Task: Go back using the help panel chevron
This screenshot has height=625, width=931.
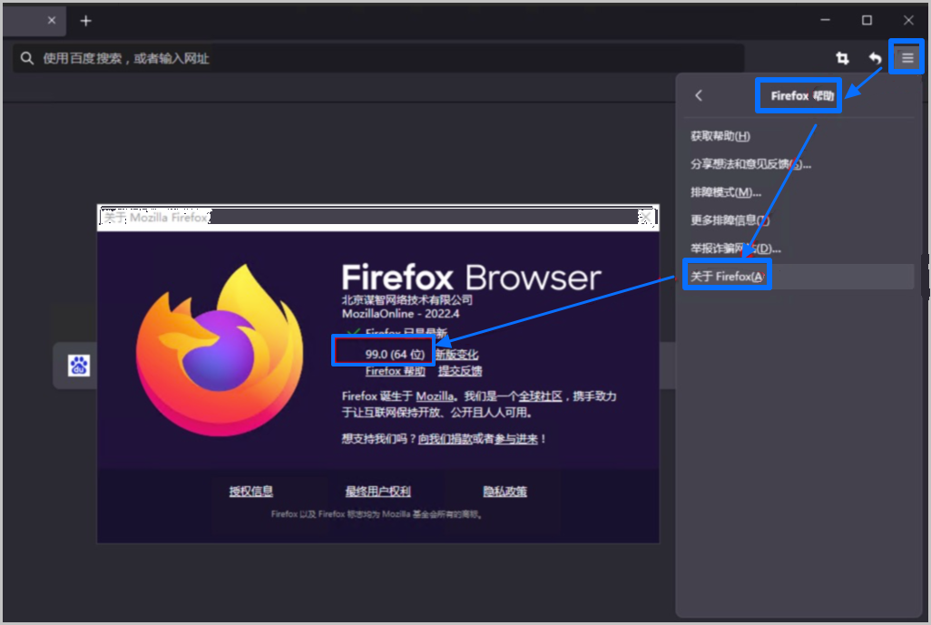Action: pos(699,95)
